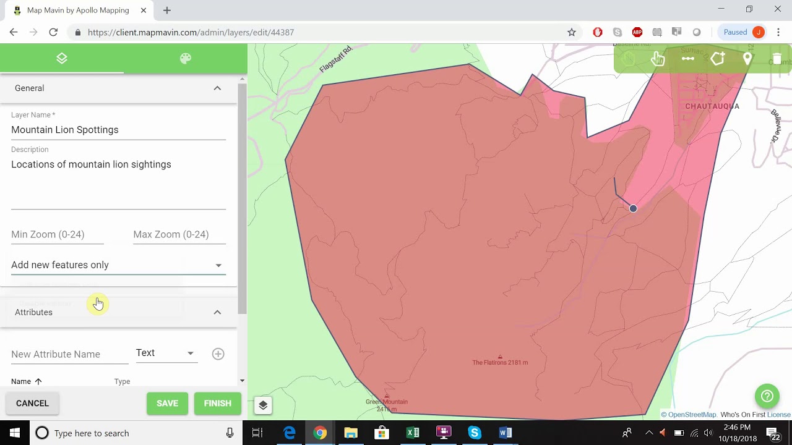Click the SAVE button

click(x=167, y=404)
